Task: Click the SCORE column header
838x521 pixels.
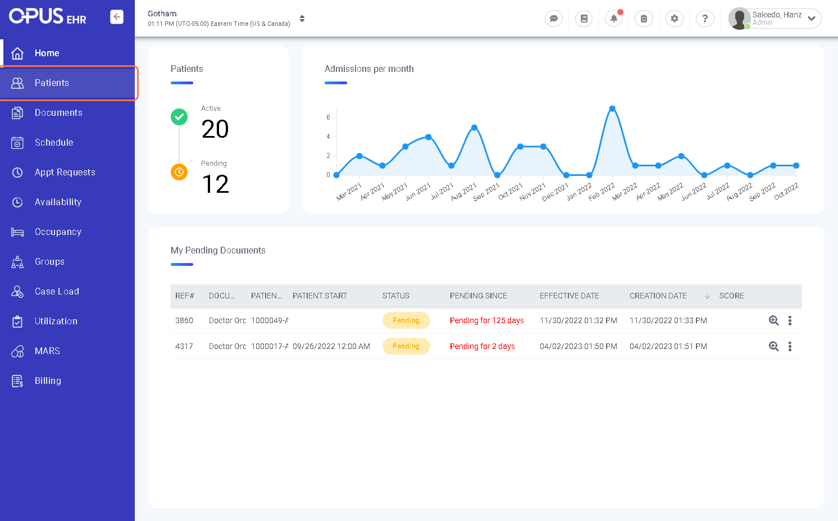Action: click(732, 296)
